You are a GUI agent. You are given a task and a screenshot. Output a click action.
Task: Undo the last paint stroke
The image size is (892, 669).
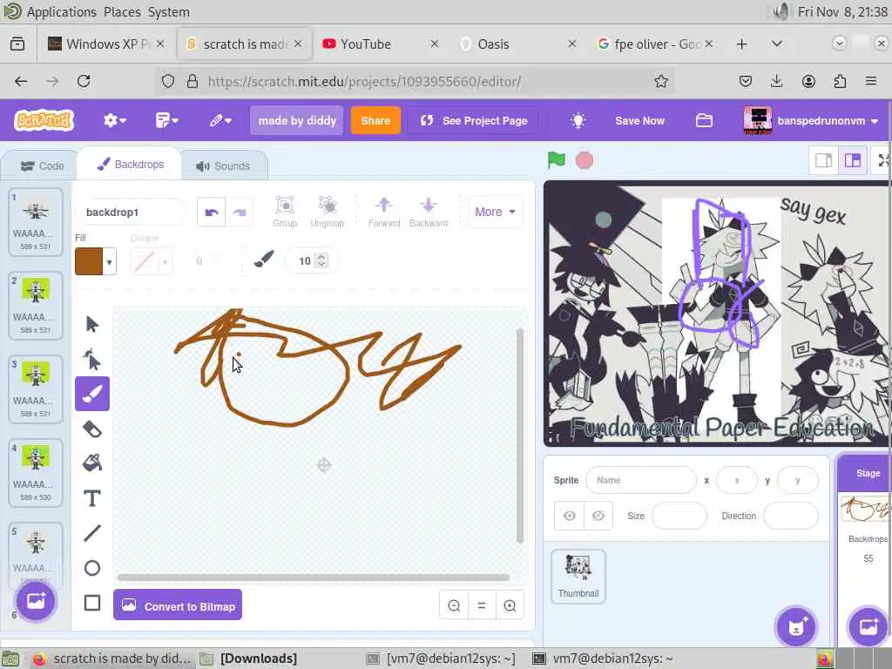point(211,213)
